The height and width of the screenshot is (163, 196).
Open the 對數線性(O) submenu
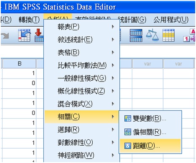pos(82,142)
